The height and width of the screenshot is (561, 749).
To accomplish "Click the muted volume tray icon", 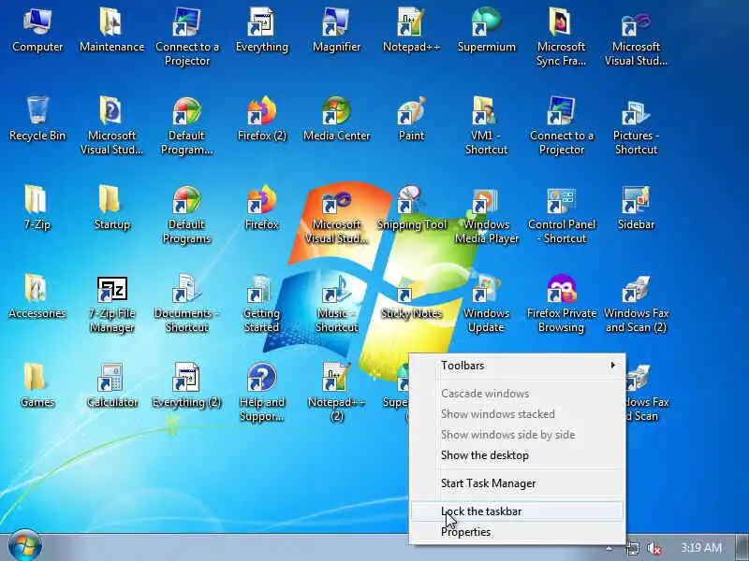I will point(654,548).
